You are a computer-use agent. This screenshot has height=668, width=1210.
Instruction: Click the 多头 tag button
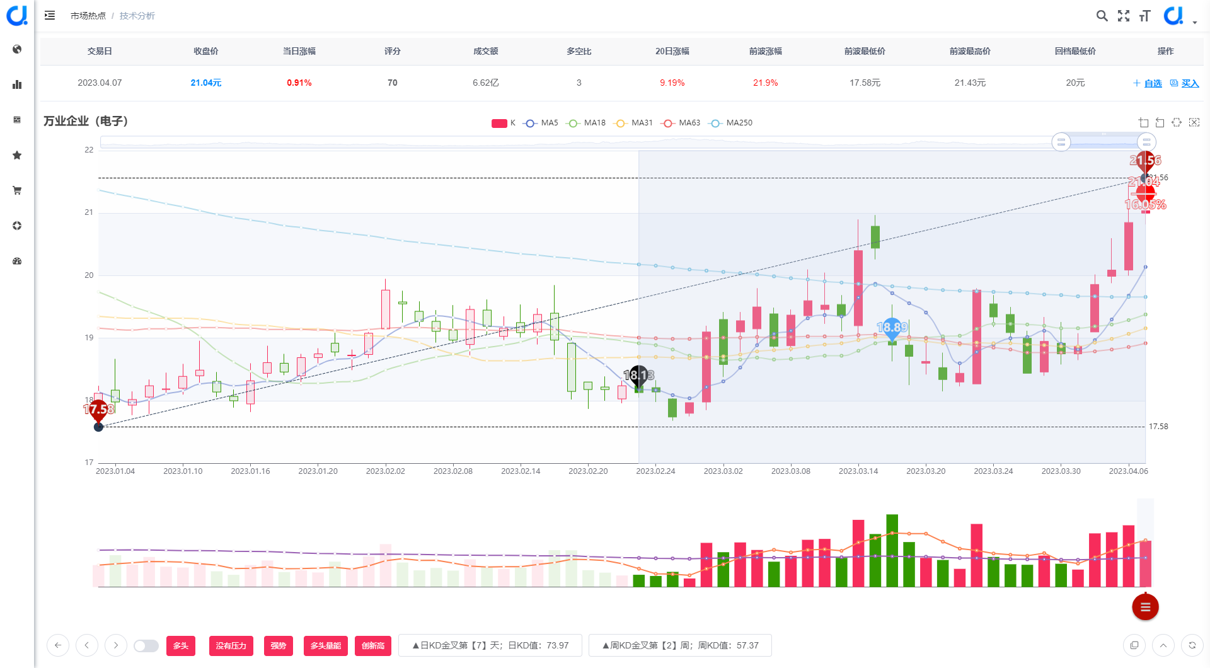click(181, 646)
